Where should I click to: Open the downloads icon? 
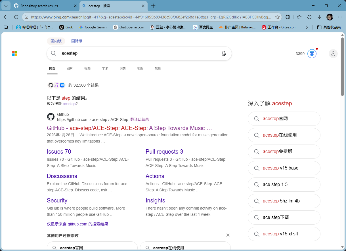[320, 17]
